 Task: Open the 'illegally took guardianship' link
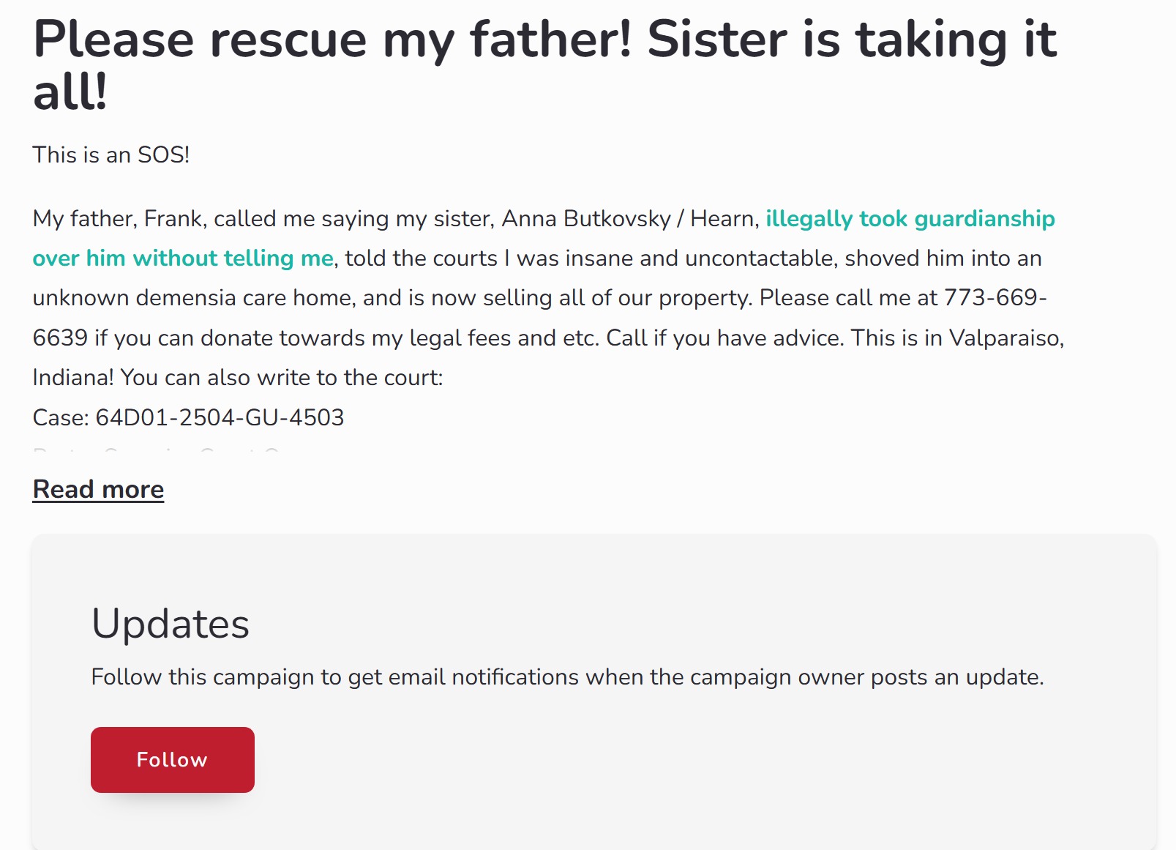click(x=910, y=219)
